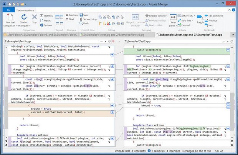Click left pane's next-change button at bottom
The image size is (238, 155).
point(6,145)
